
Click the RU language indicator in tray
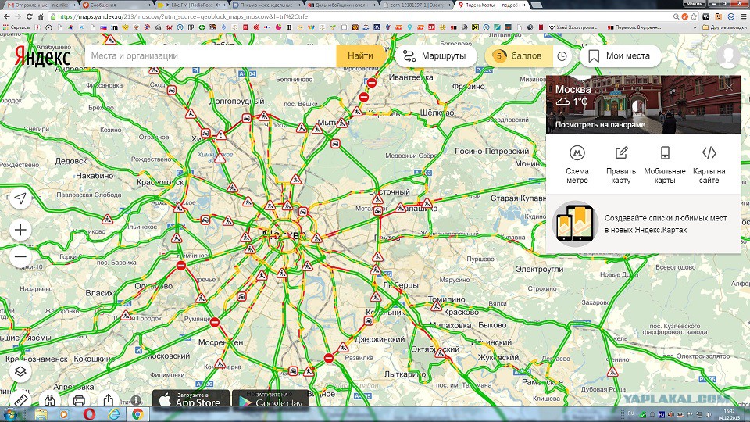click(631, 414)
